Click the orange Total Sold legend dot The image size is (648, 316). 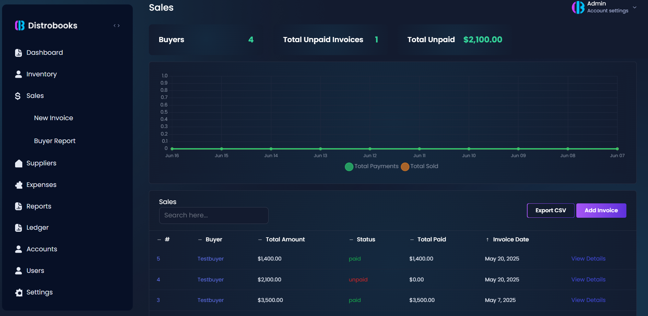tap(405, 167)
